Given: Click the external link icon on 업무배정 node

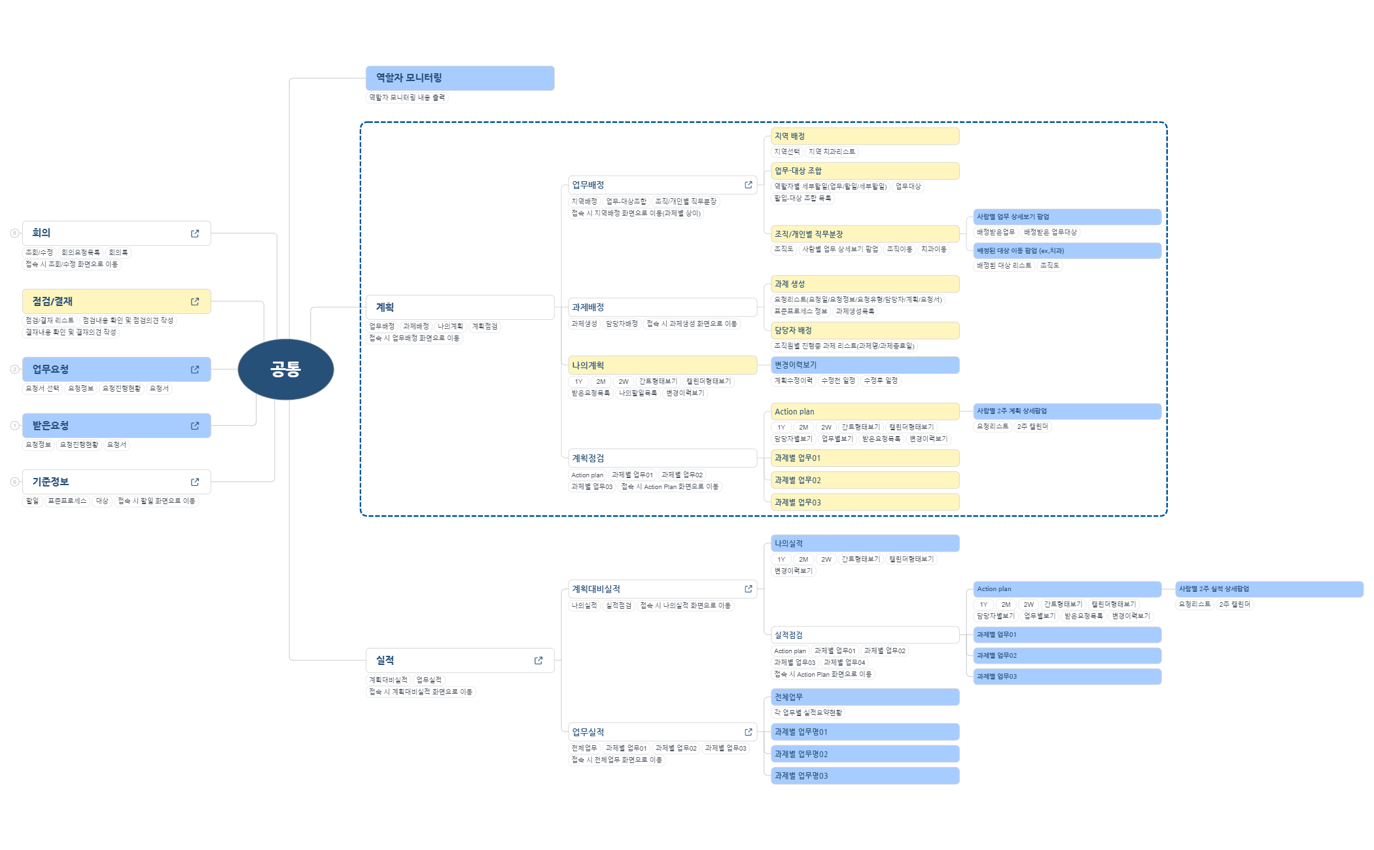Looking at the screenshot, I should 748,185.
